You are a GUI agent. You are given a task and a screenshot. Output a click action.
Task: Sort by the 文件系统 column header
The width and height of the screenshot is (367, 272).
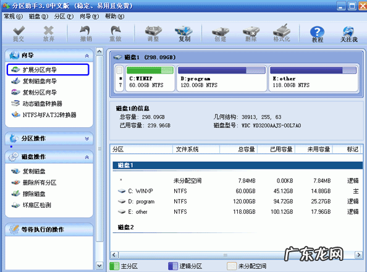tap(196, 149)
